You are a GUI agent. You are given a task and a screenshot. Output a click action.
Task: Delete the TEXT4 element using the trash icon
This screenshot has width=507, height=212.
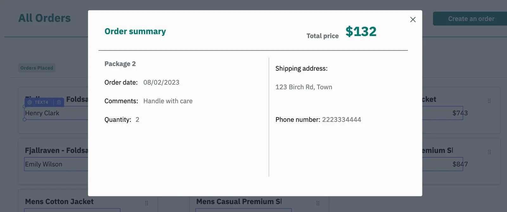(59, 102)
